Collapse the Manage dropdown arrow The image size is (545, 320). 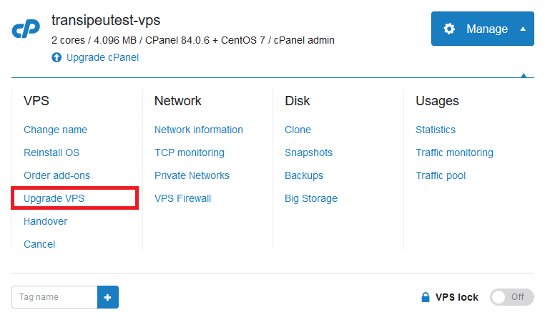(523, 29)
